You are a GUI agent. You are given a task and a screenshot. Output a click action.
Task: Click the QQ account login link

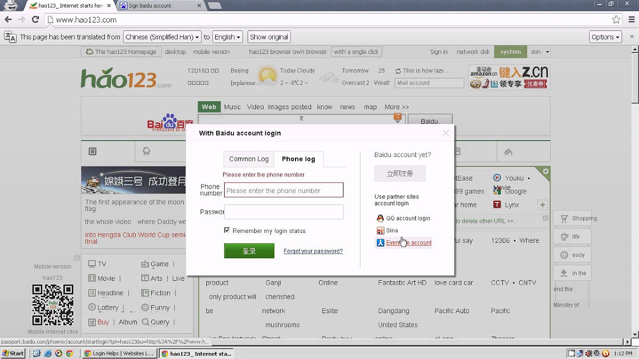click(x=408, y=218)
